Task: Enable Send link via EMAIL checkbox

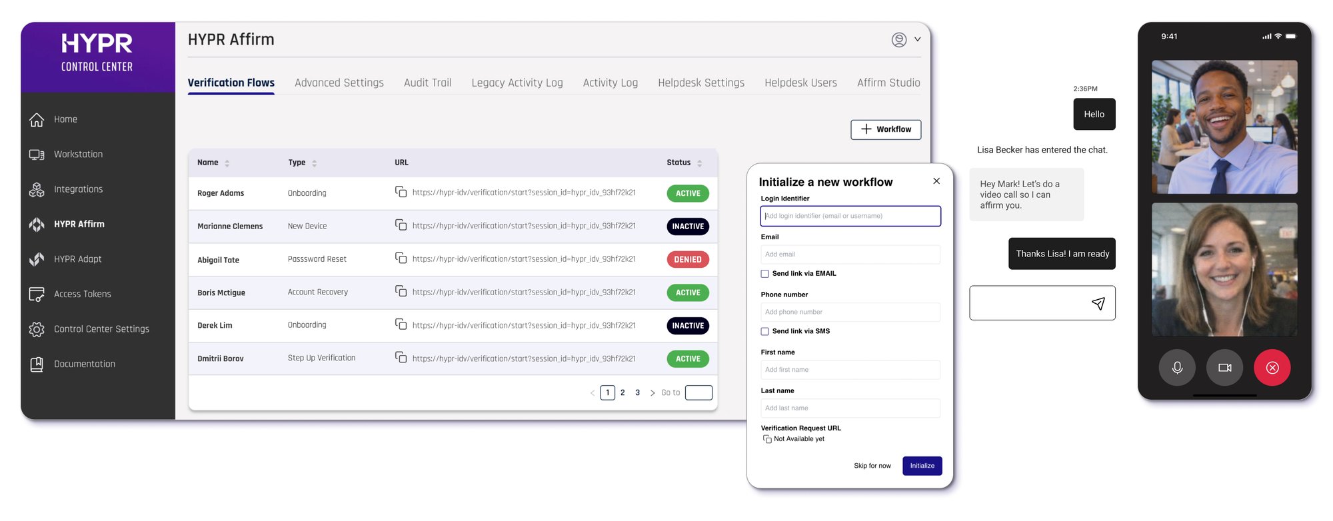Action: [x=765, y=274]
